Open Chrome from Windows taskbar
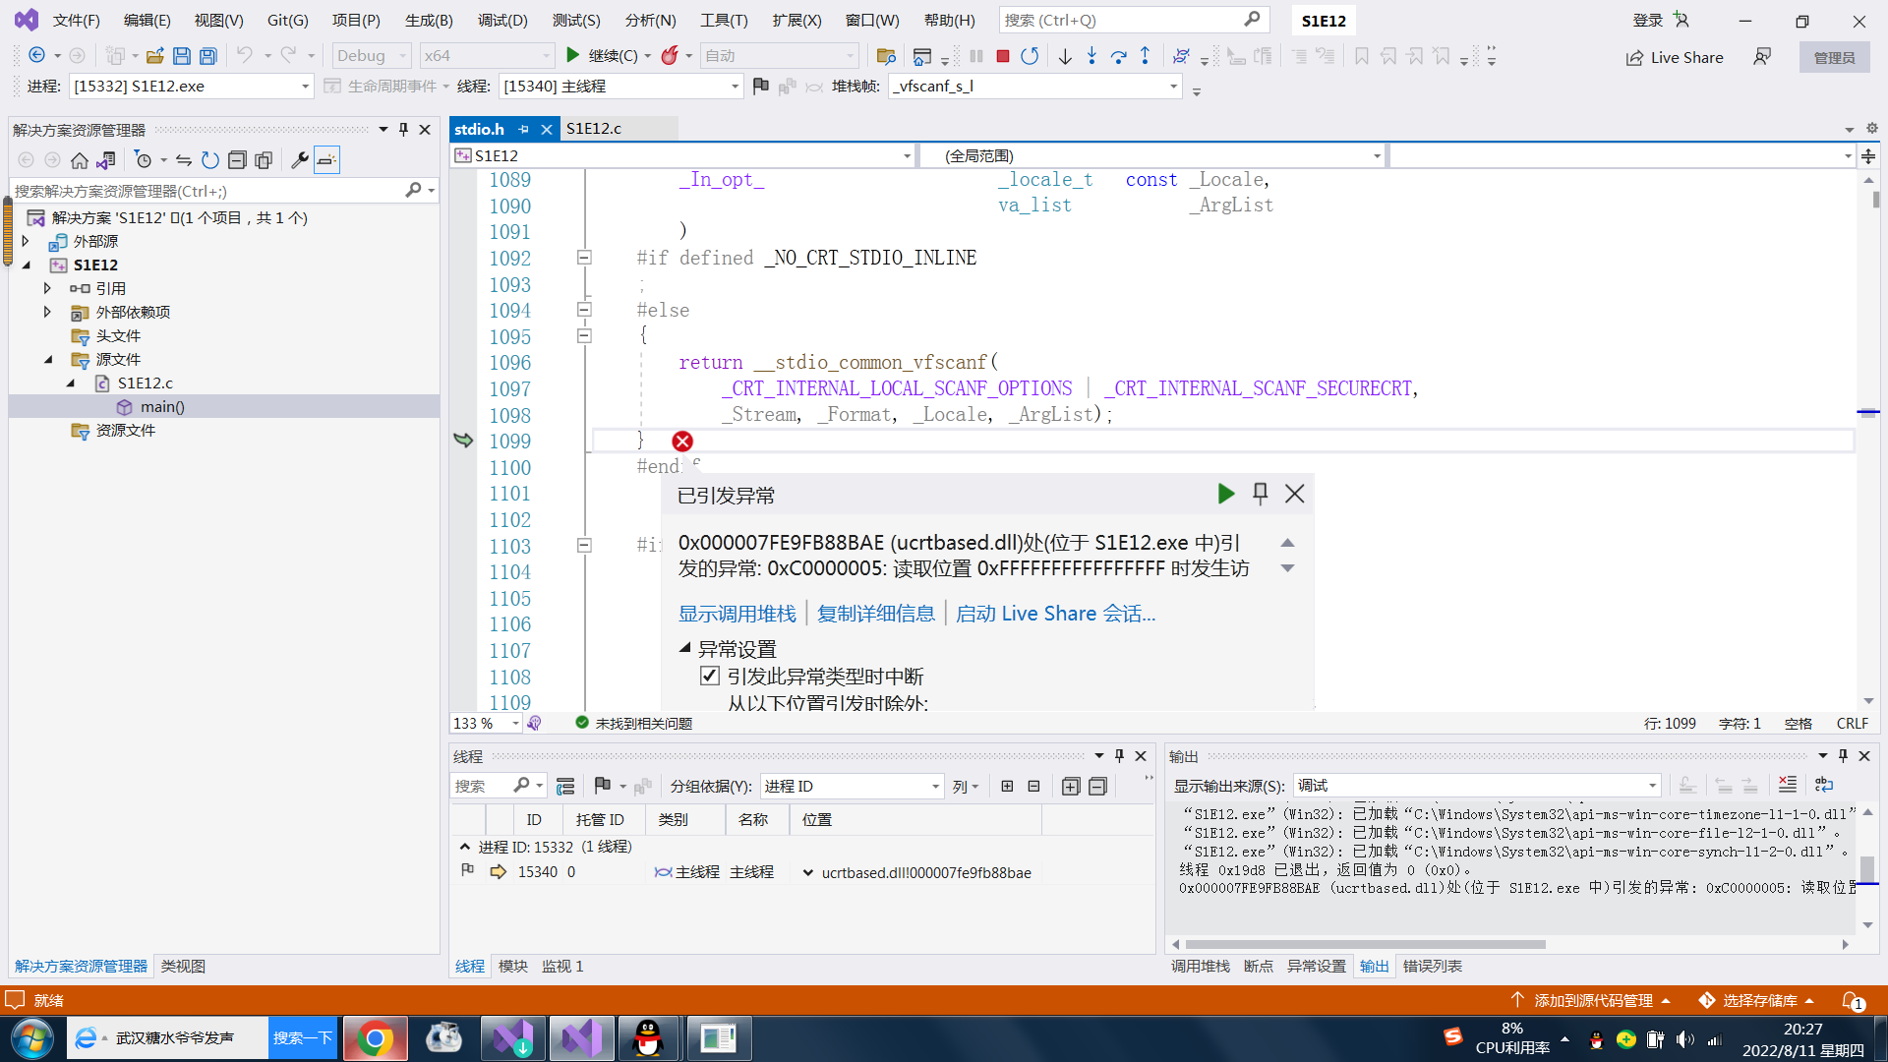 pyautogui.click(x=375, y=1038)
